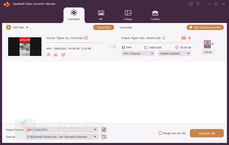Click the Converter tab icon

click(x=74, y=13)
